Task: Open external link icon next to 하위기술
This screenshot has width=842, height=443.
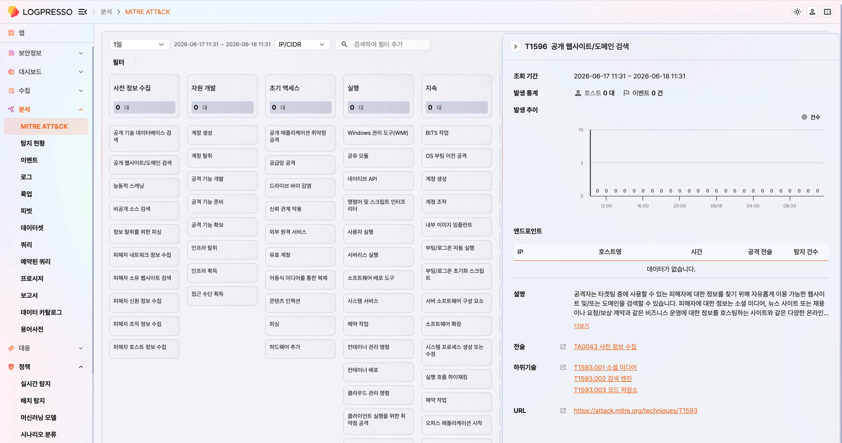Action: pos(563,367)
